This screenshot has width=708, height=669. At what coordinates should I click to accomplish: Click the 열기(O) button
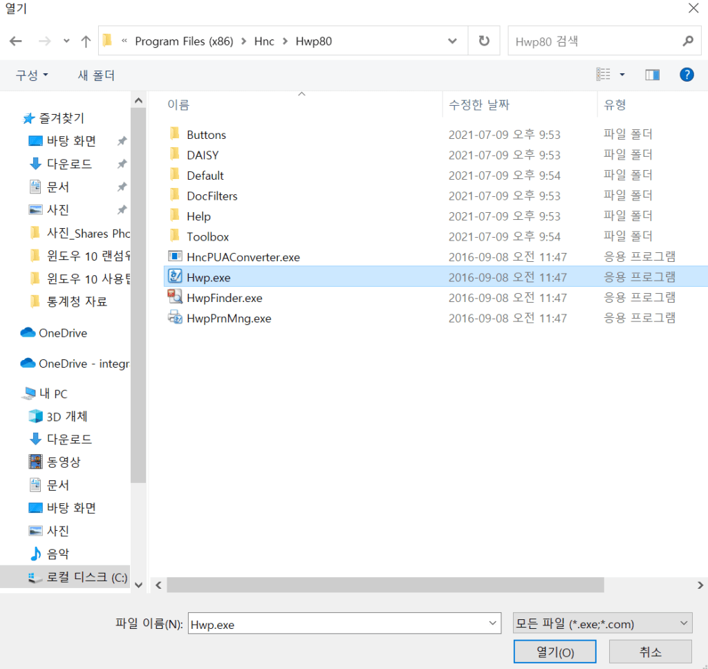[555, 652]
